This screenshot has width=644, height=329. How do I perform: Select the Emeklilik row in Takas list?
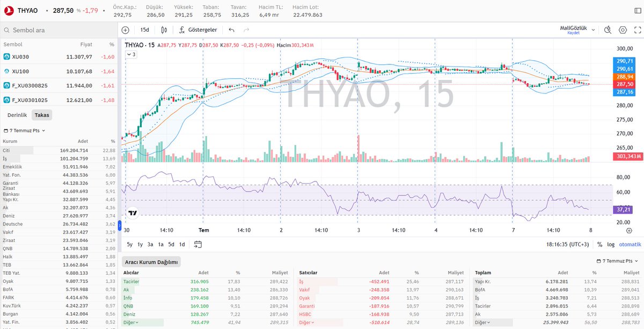pyautogui.click(x=59, y=167)
